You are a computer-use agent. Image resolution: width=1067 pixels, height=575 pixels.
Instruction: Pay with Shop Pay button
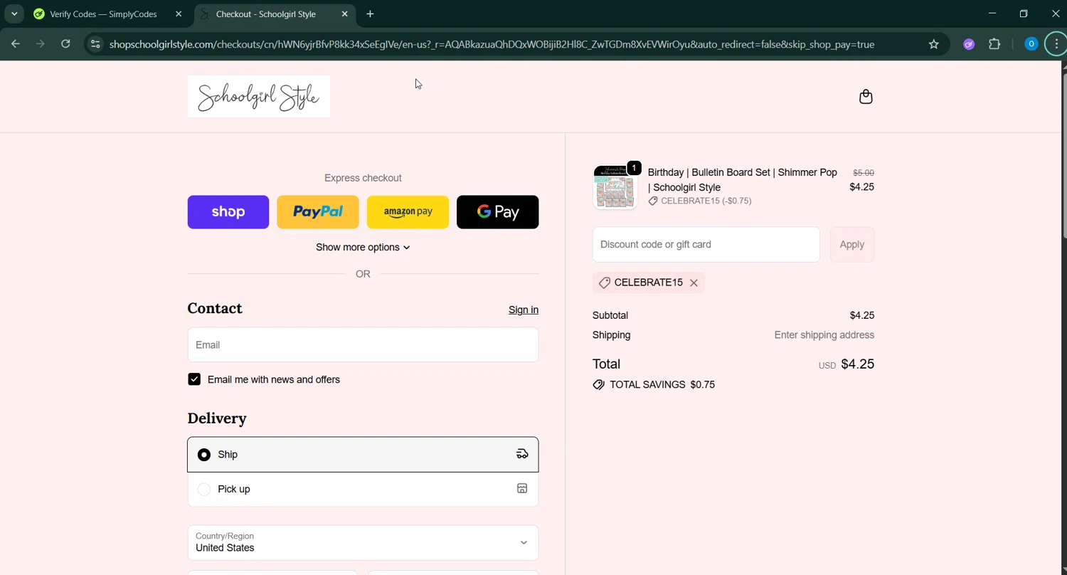[x=228, y=212]
